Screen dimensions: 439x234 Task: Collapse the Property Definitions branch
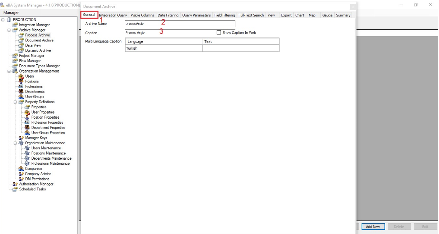(x=15, y=102)
